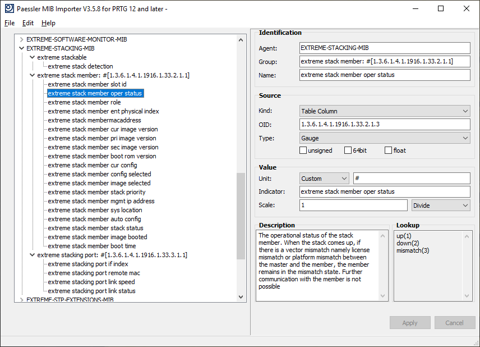This screenshot has width=480, height=347.
Task: Collapse the extreme stack member group
Action: coord(32,75)
